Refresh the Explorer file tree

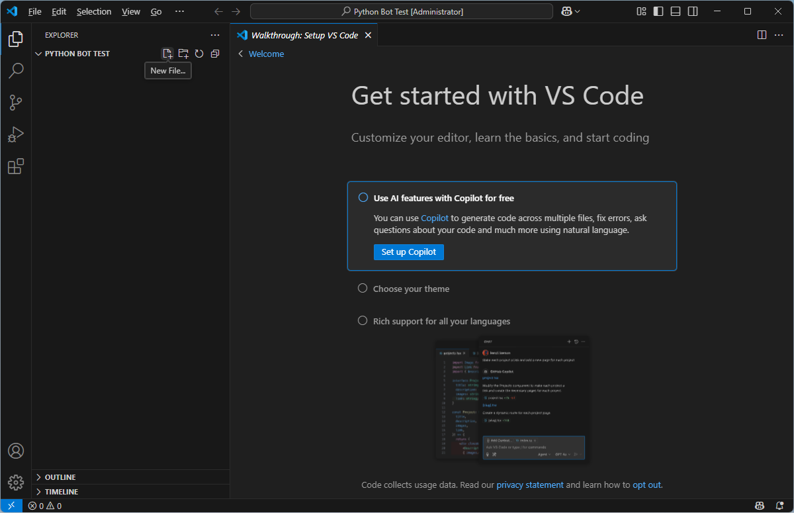coord(199,54)
